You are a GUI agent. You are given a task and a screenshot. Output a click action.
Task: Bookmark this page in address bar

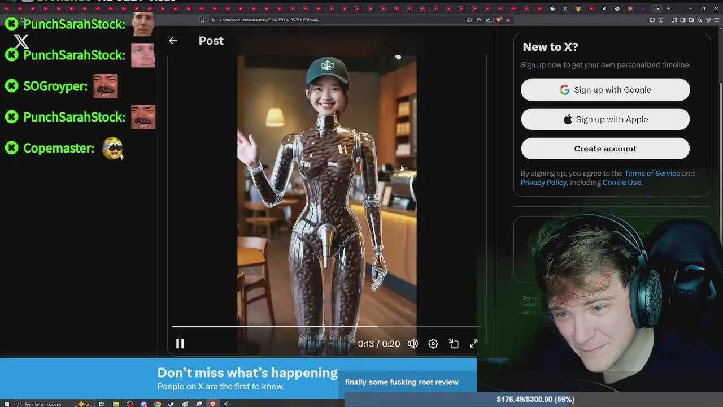pos(202,20)
